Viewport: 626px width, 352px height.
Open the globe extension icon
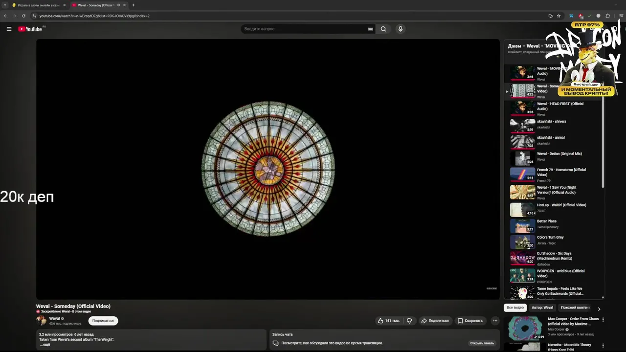coord(598,16)
